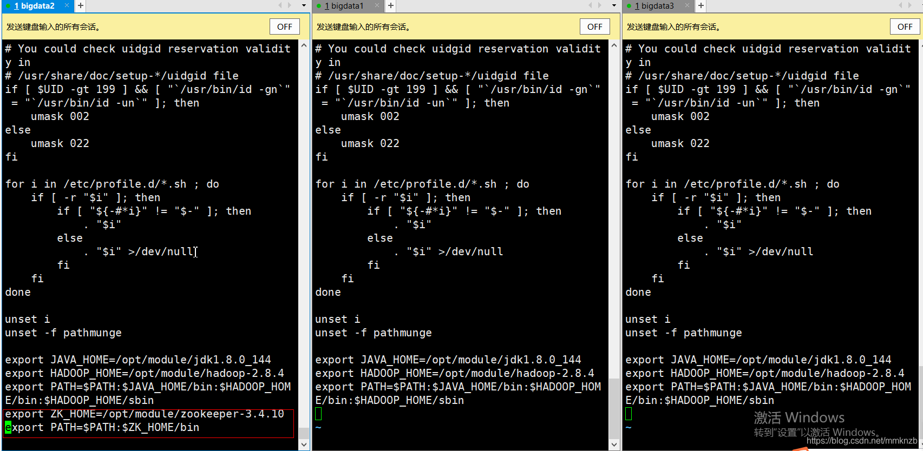The height and width of the screenshot is (451, 923).
Task: Click tab scroll-right arrow in bigdata3 pane
Action: click(910, 5)
